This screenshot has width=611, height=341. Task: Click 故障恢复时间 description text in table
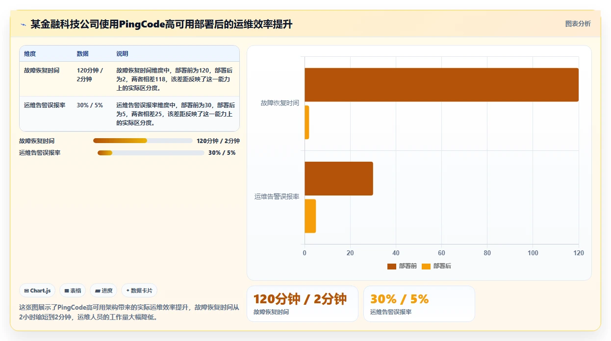(x=176, y=79)
